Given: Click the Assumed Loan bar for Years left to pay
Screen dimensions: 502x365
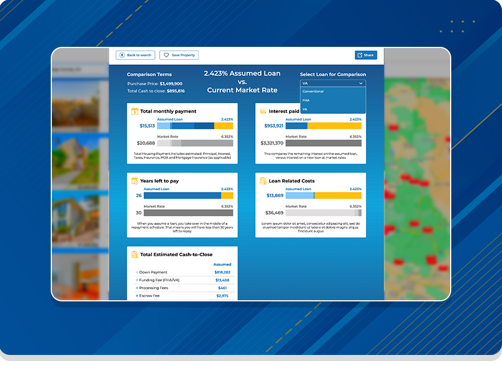Looking at the screenshot, I should coord(182,196).
